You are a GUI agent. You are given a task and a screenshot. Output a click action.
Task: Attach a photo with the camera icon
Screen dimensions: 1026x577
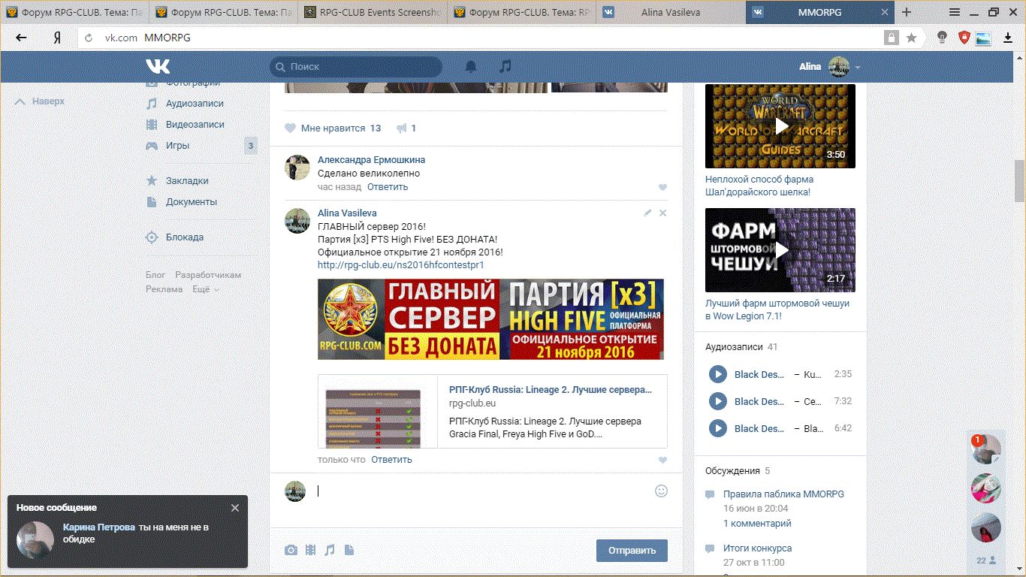pos(291,550)
